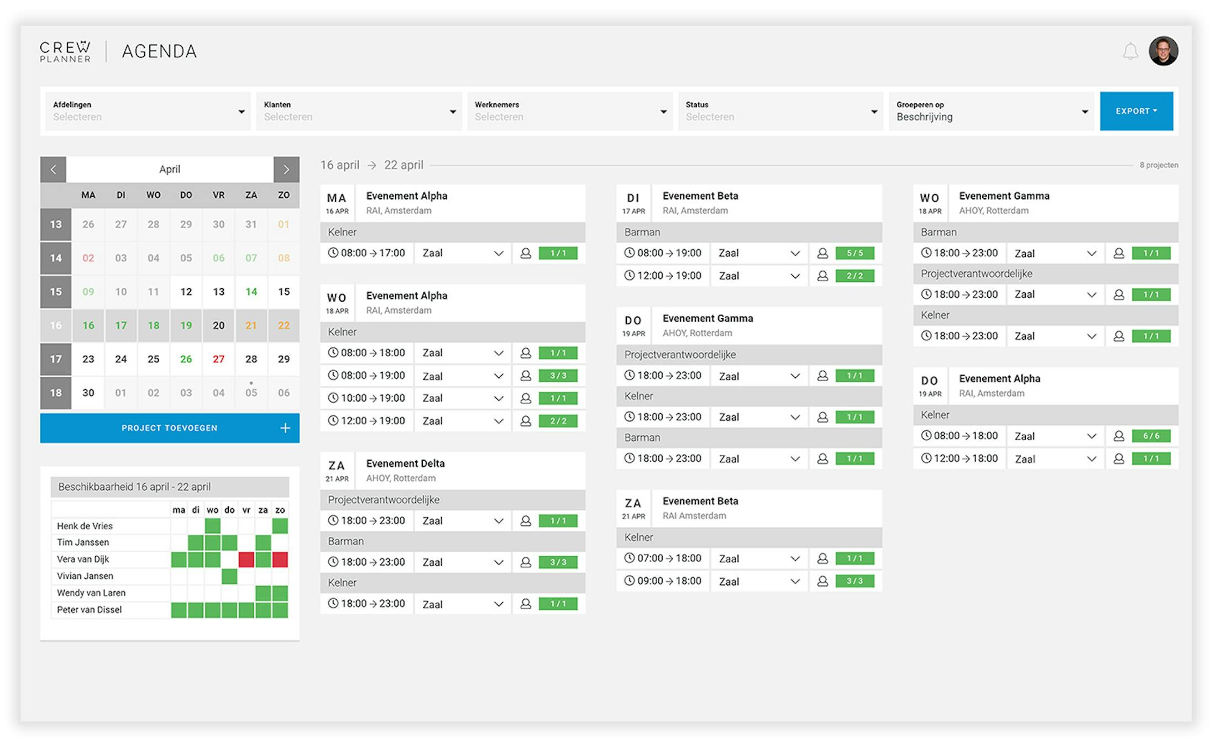Click the Export button
Viewport: 1216px width, 749px height.
point(1136,110)
